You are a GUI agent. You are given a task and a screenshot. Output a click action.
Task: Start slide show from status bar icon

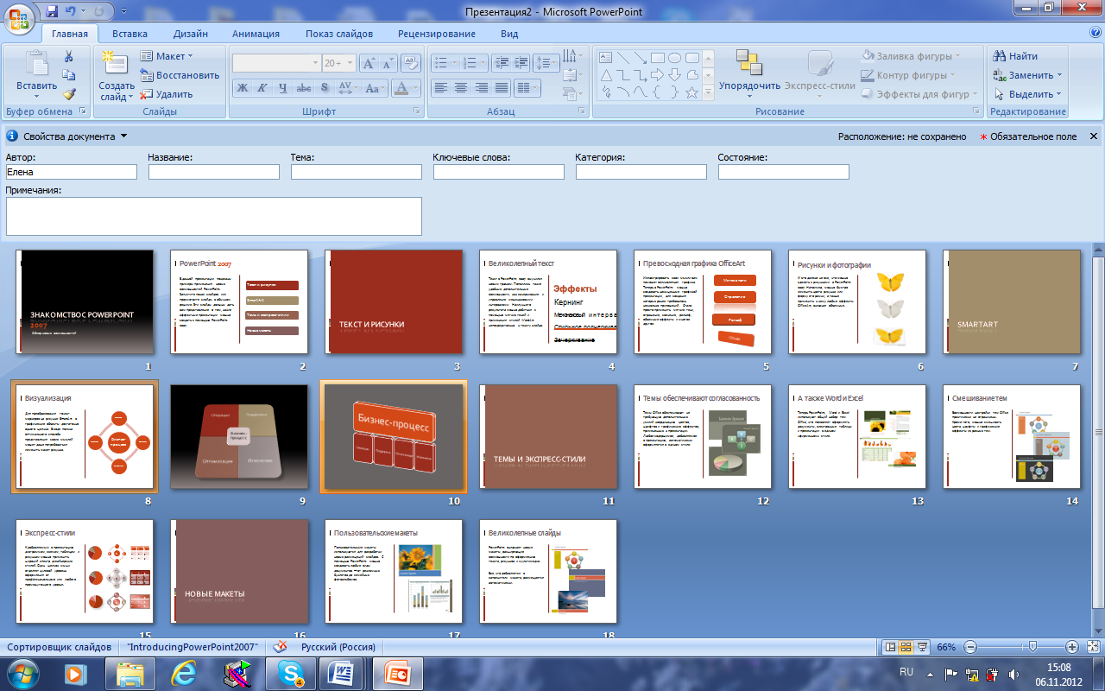pos(922,647)
